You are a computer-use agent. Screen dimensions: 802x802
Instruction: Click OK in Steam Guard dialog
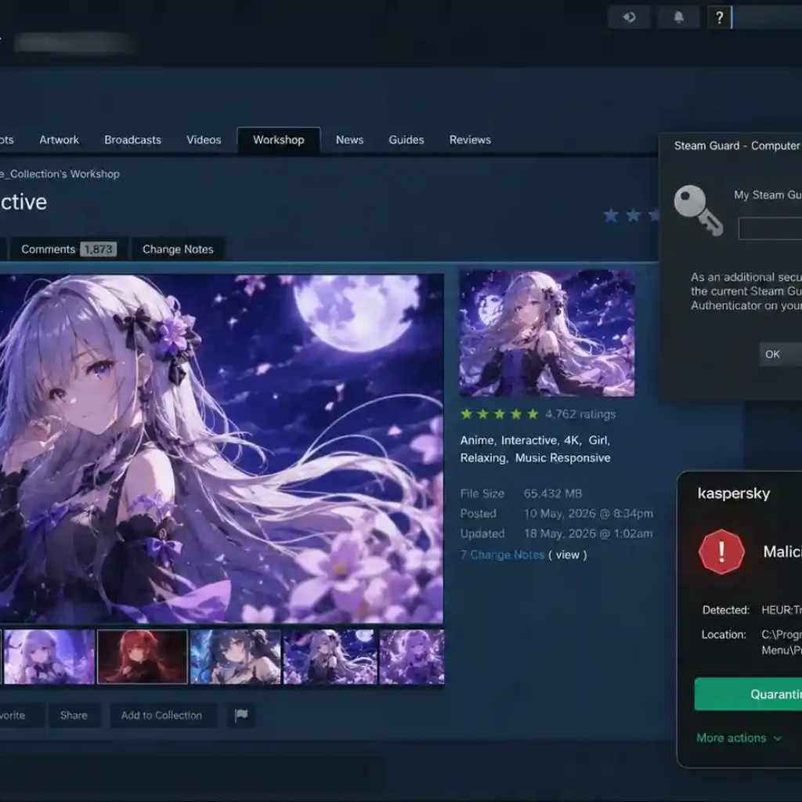click(x=780, y=354)
